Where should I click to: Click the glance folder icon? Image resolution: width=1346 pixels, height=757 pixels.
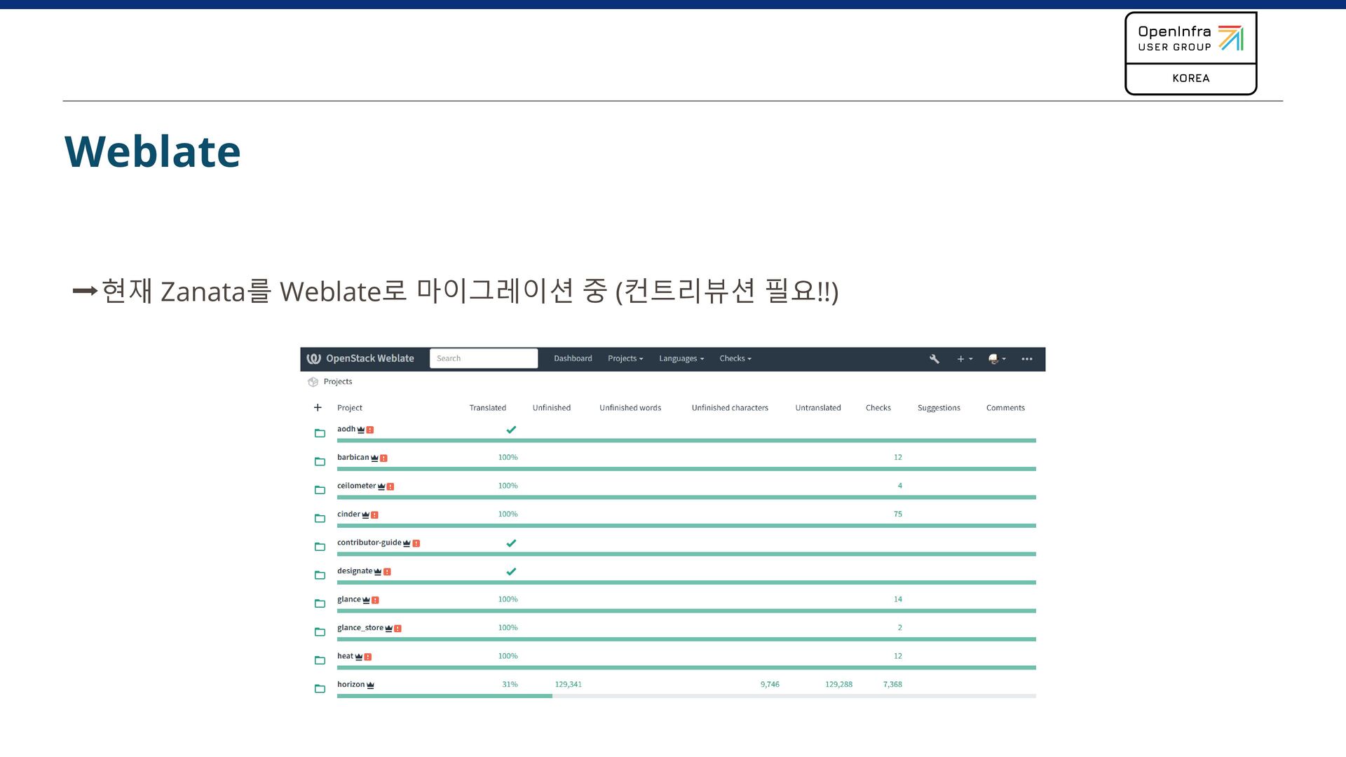[x=320, y=603]
